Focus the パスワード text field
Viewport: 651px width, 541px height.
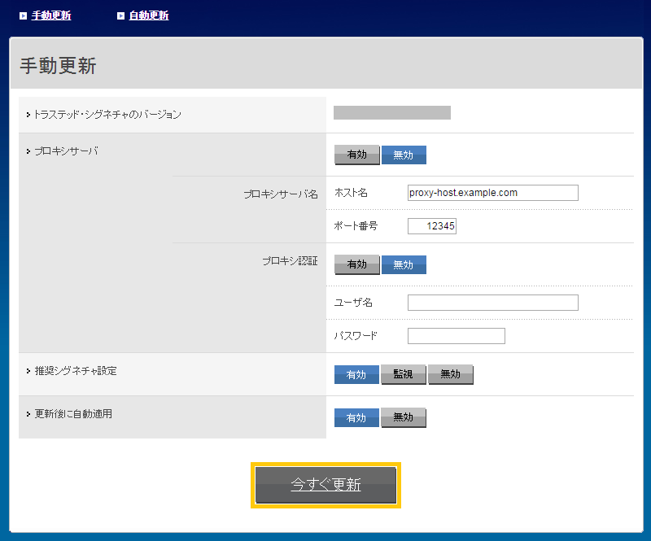point(456,336)
